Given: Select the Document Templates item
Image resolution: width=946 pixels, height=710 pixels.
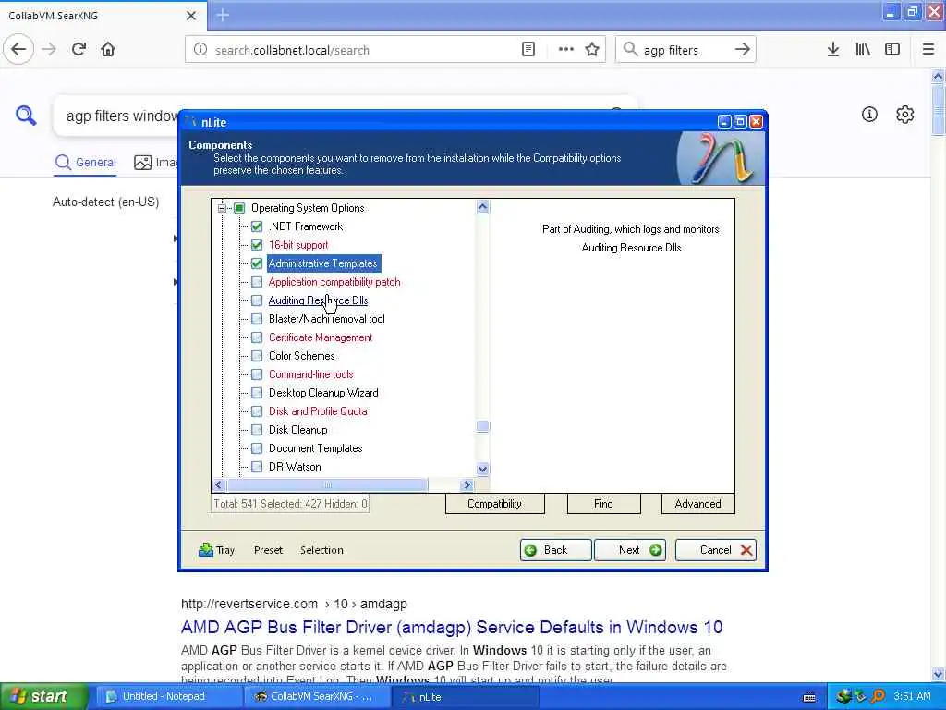Looking at the screenshot, I should tap(316, 448).
